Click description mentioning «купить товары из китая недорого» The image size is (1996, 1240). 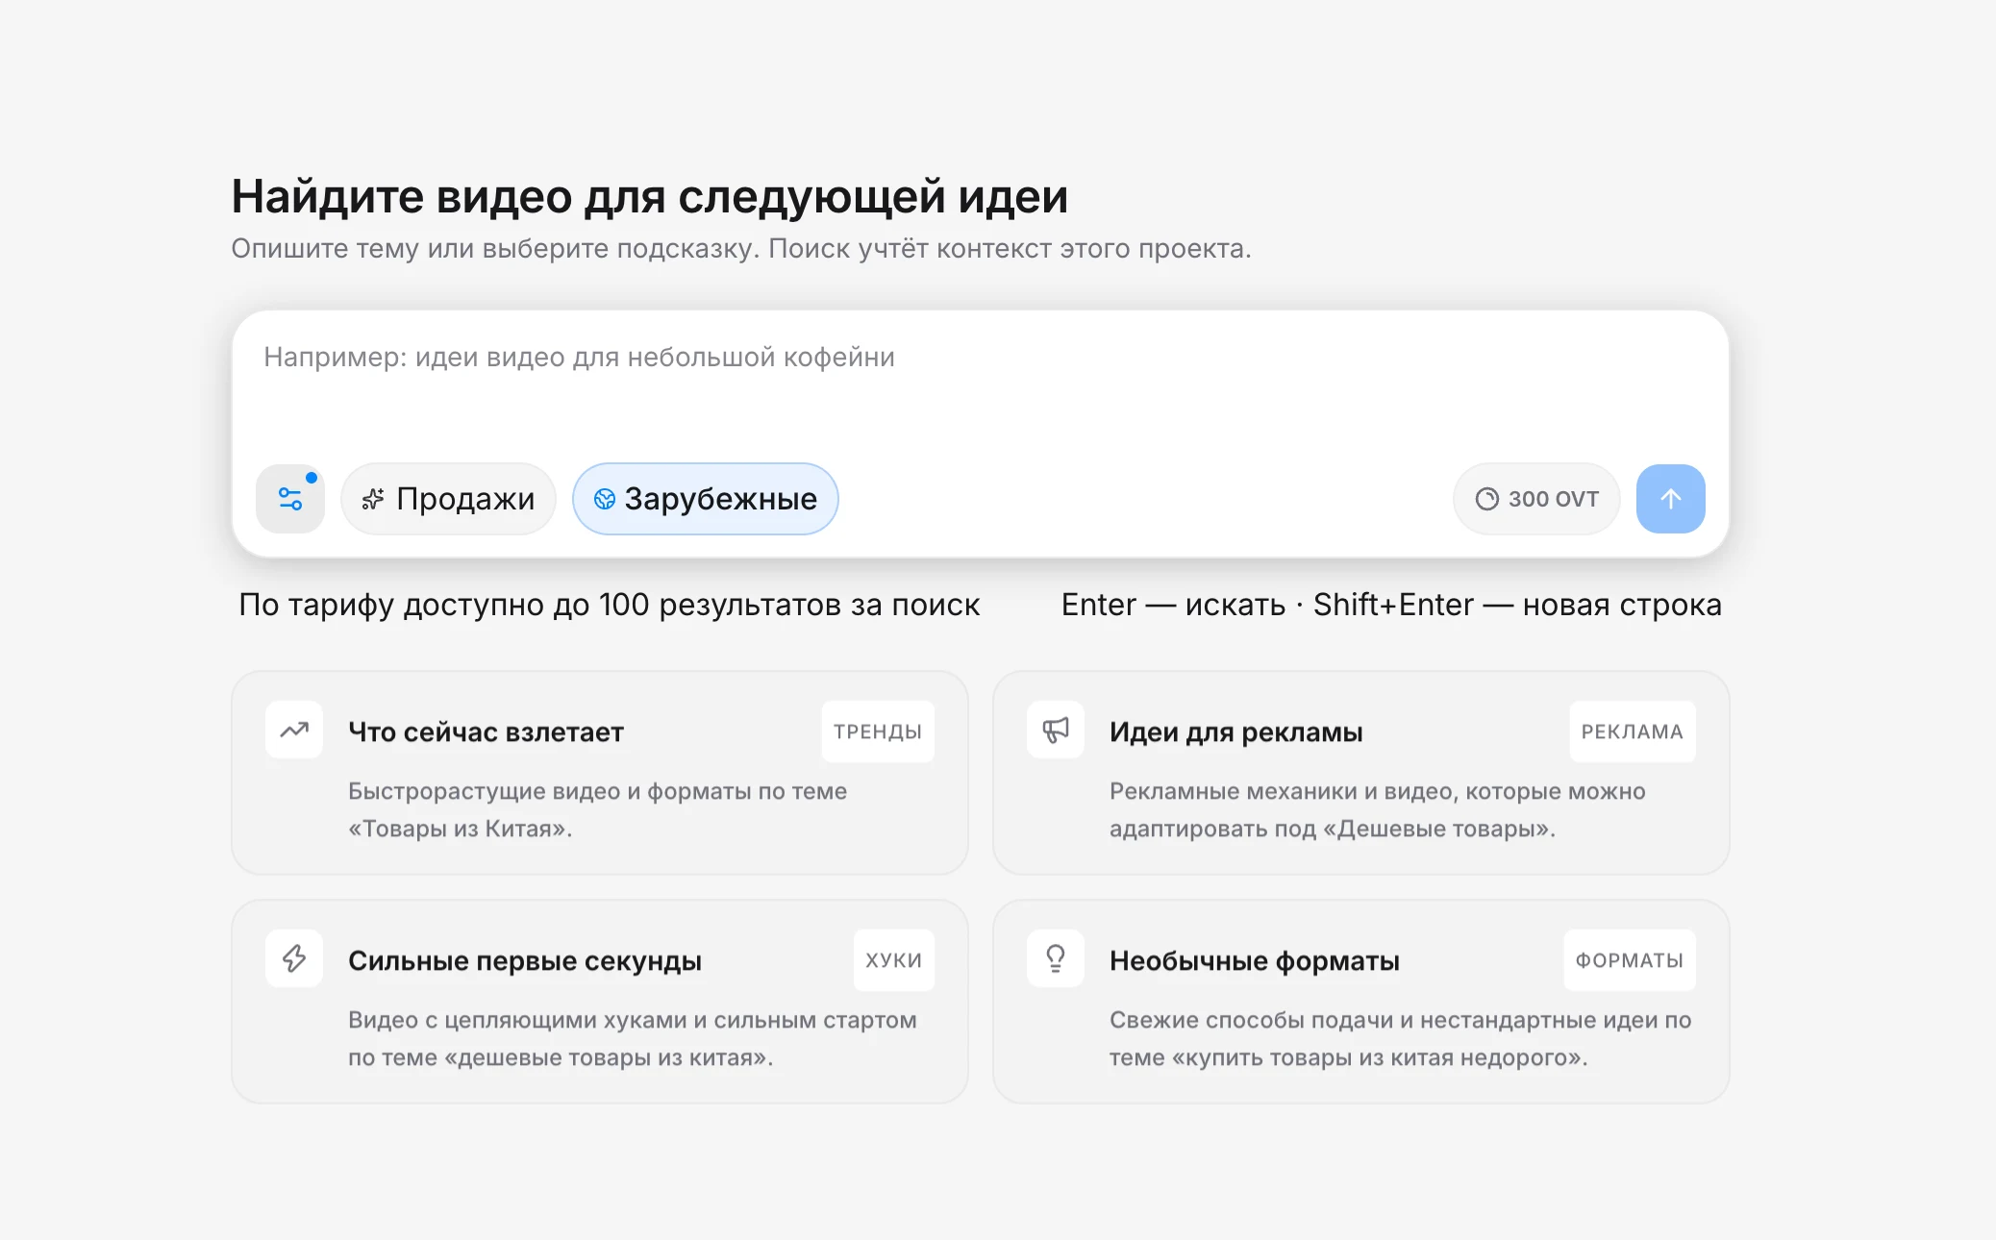[1401, 1038]
